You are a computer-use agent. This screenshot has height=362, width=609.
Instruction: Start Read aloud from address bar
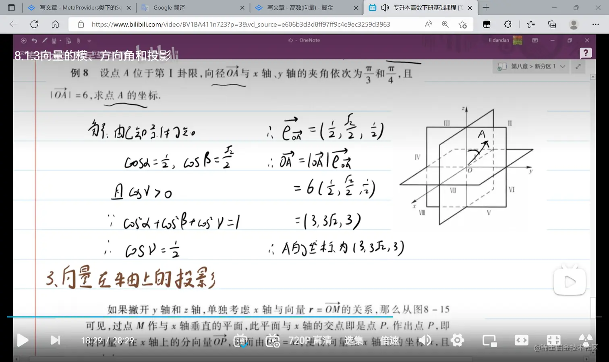428,24
